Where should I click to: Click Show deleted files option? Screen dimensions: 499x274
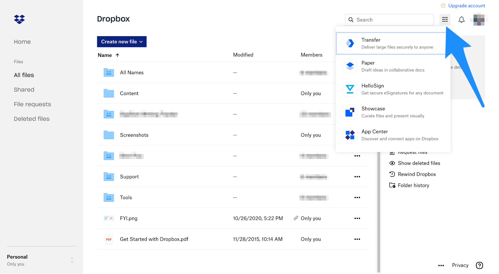pyautogui.click(x=419, y=163)
